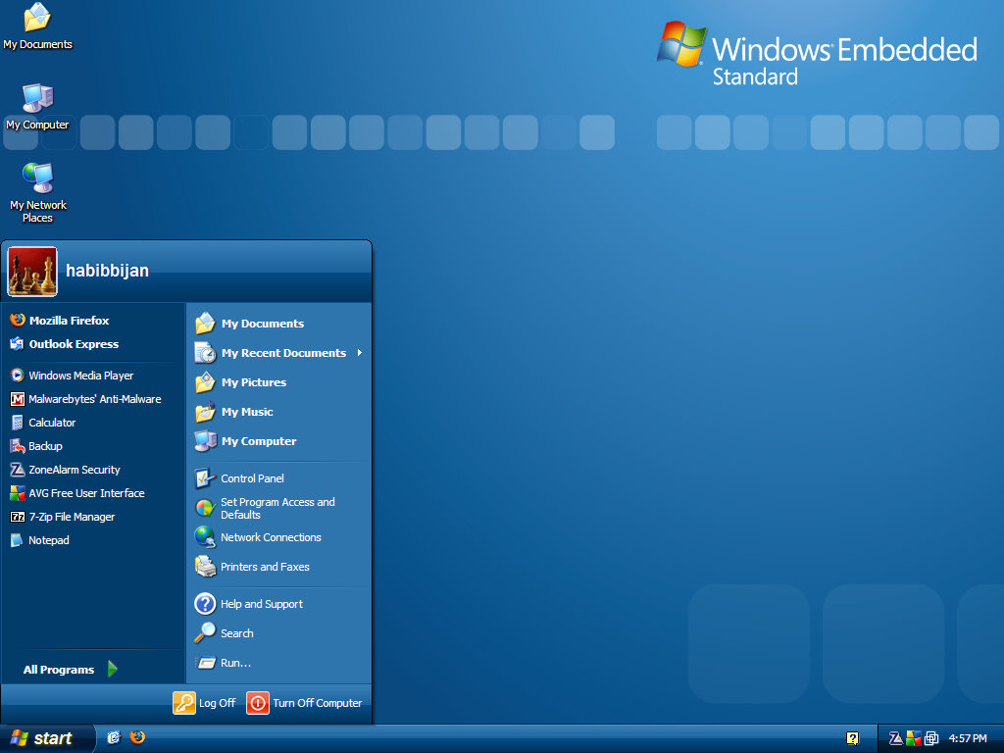Open My Computer from the Start menu
The image size is (1004, 753).
coord(279,441)
